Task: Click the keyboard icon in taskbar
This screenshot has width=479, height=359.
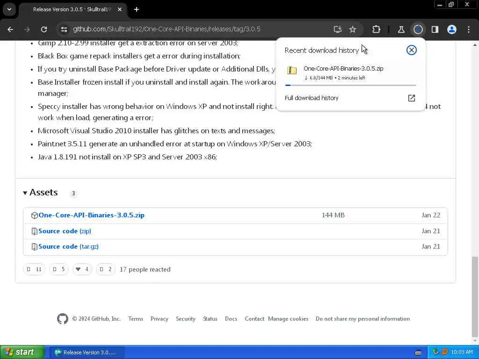Action: coord(418,352)
